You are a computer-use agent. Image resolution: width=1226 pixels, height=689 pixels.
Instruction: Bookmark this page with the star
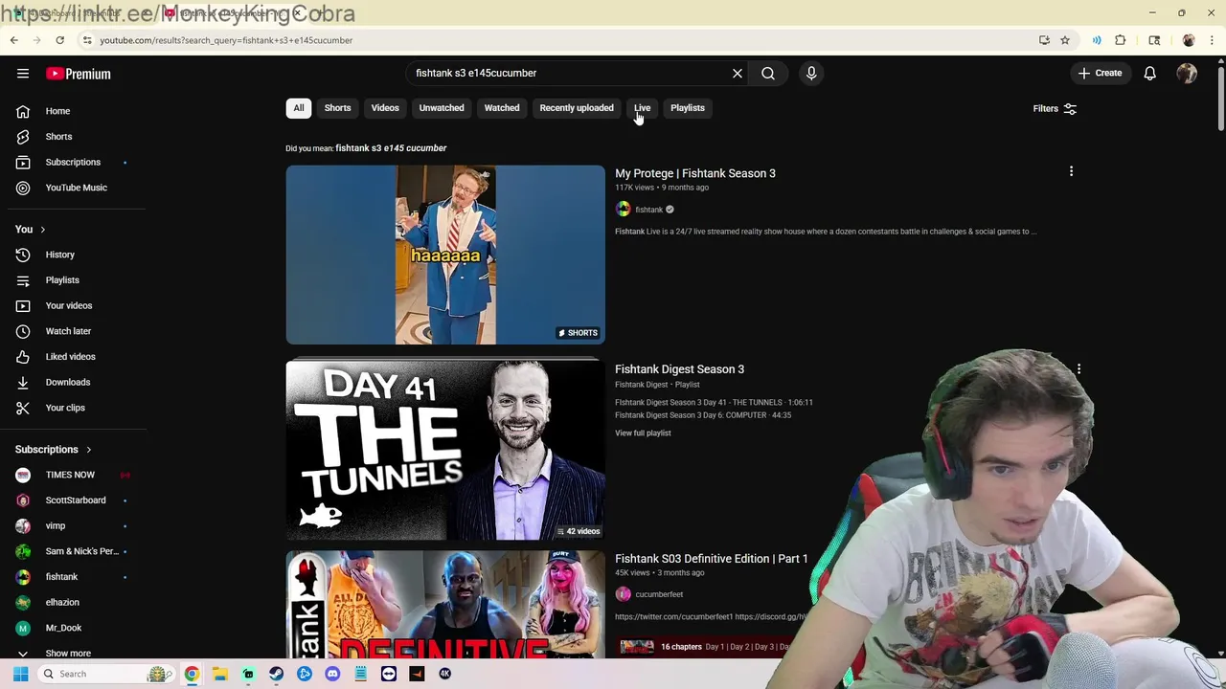click(x=1064, y=40)
